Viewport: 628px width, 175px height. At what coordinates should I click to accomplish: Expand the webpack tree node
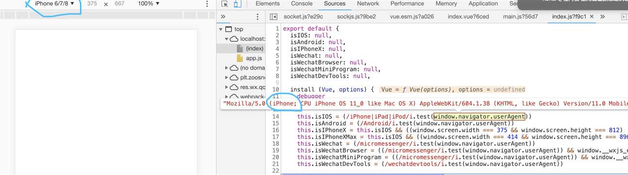(227, 97)
